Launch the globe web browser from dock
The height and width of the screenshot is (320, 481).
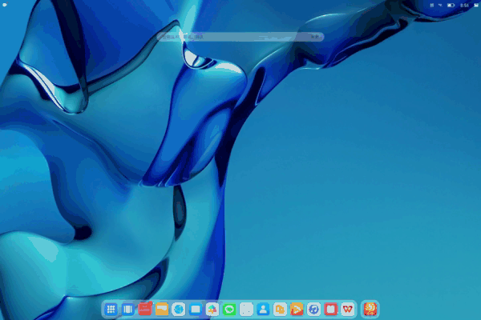179,309
